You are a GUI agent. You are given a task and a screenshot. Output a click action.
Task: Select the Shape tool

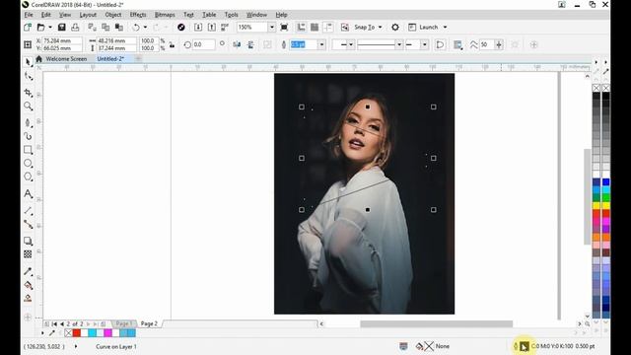(x=28, y=76)
